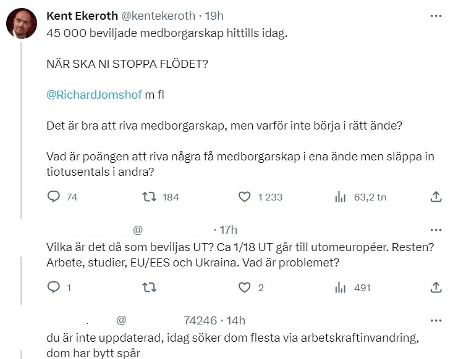The width and height of the screenshot is (453, 359).
Task: Open more options on Kent Ekeroth's tweet
Action: [x=435, y=15]
